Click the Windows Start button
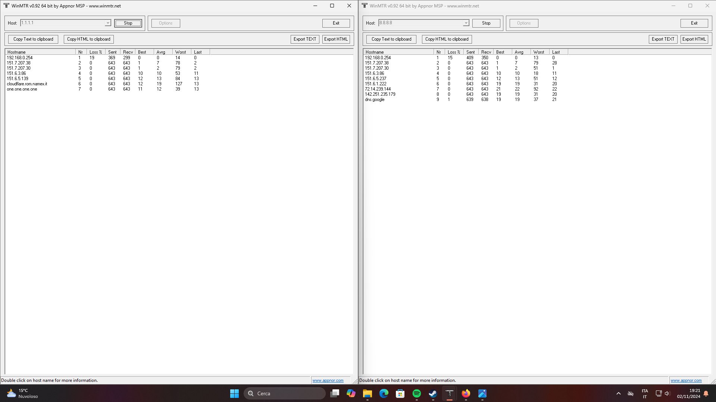 (234, 393)
